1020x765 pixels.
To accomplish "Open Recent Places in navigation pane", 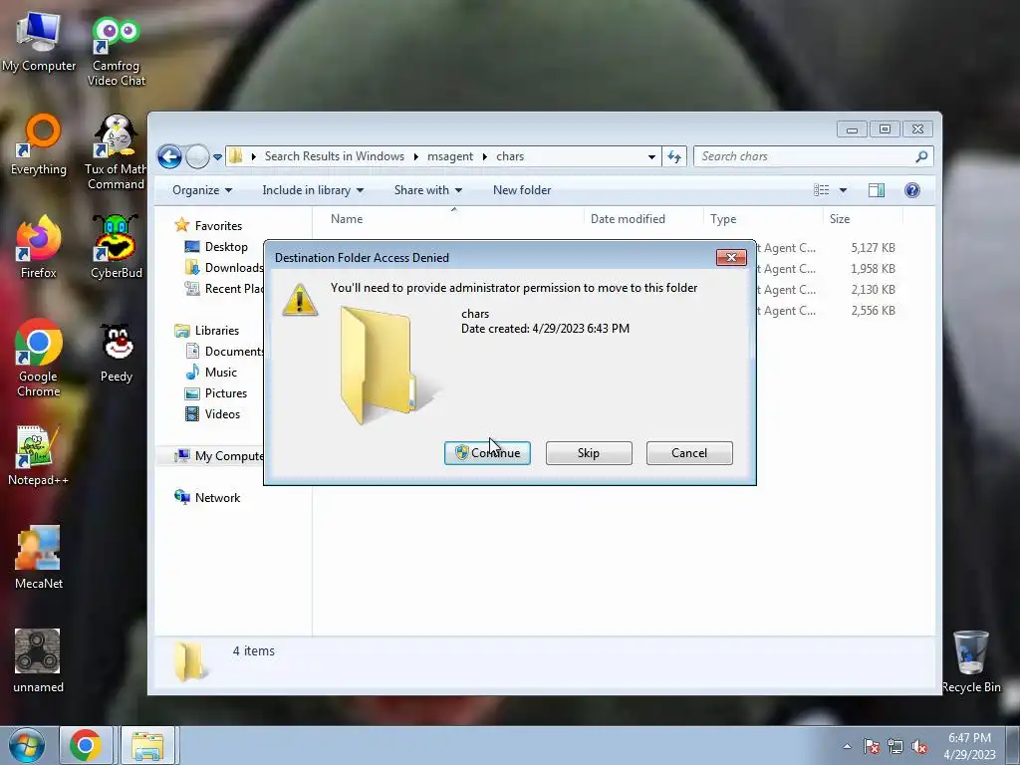I will [224, 288].
